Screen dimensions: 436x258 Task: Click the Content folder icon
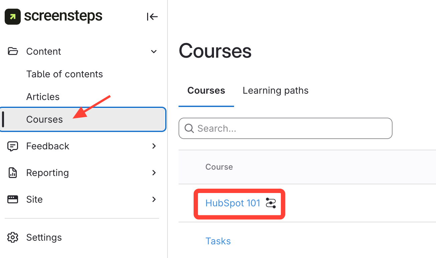pos(13,51)
